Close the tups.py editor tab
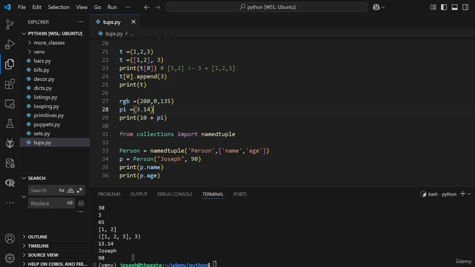This screenshot has width=475, height=267. pyautogui.click(x=133, y=22)
